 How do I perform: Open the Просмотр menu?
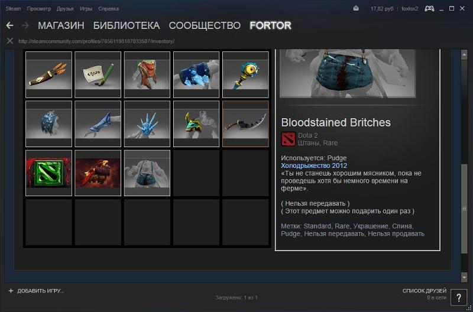coord(39,9)
